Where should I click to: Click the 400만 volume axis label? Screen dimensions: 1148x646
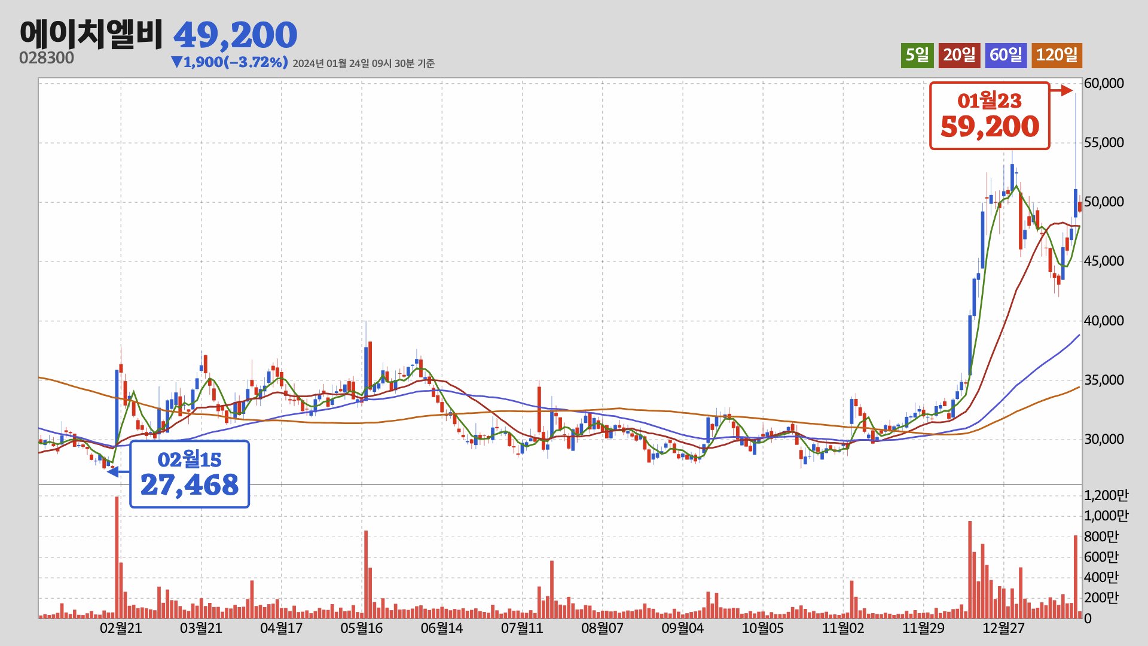tap(1101, 577)
